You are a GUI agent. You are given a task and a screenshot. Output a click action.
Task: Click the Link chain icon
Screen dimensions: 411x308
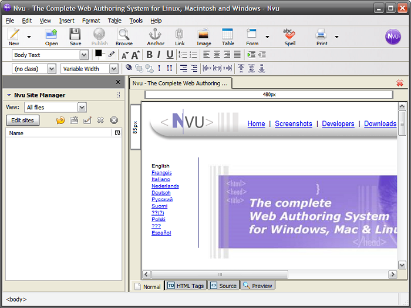point(180,37)
